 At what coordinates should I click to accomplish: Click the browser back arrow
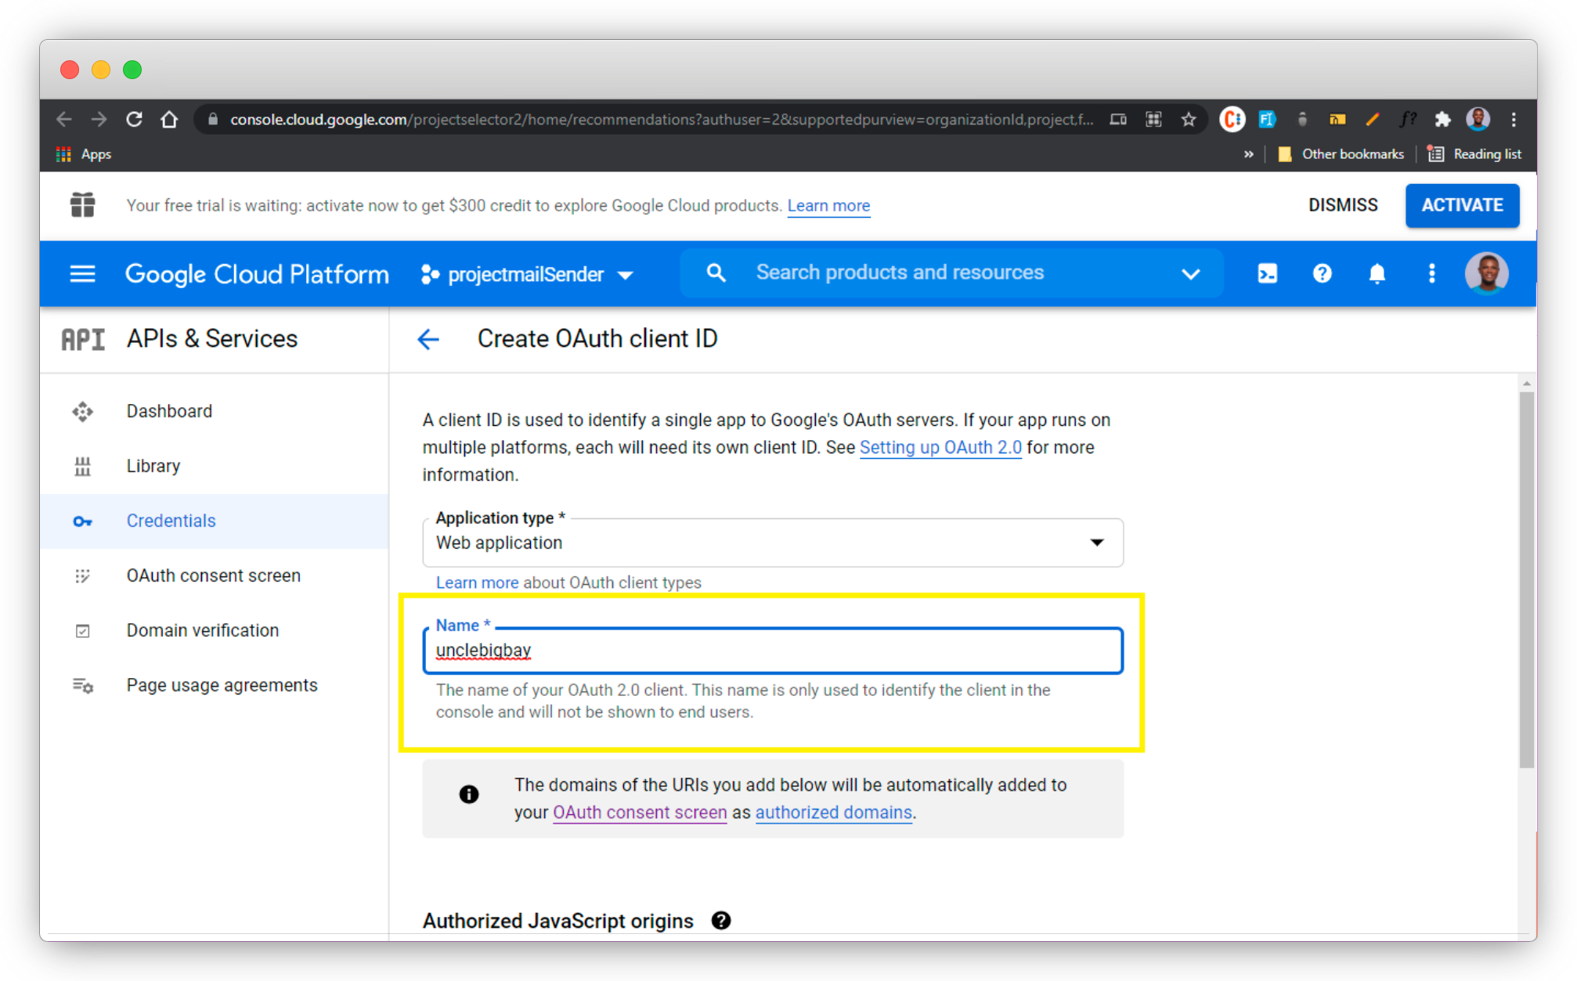(64, 120)
